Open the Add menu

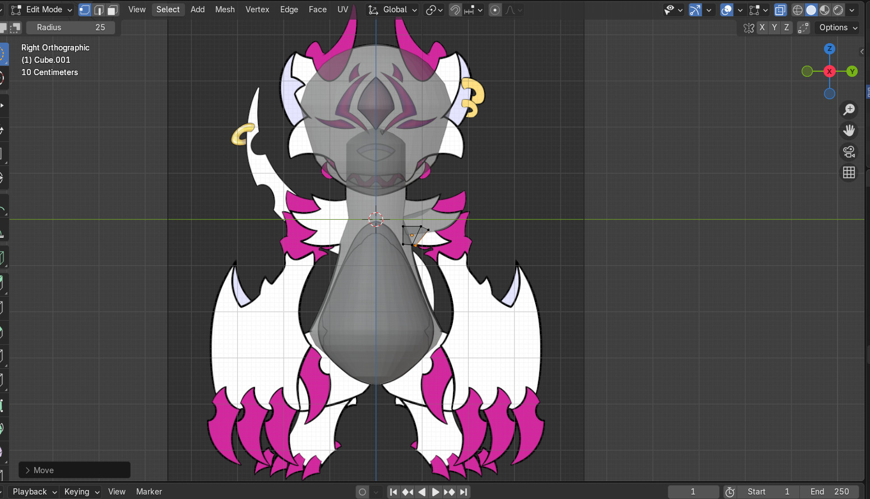coord(197,10)
